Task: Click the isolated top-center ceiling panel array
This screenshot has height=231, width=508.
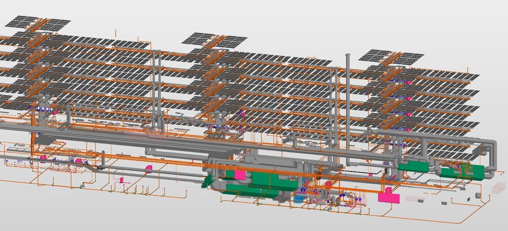Action: [214, 39]
